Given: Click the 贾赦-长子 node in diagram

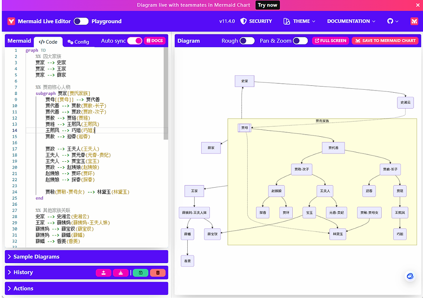Looking at the screenshot, I should [x=390, y=169].
